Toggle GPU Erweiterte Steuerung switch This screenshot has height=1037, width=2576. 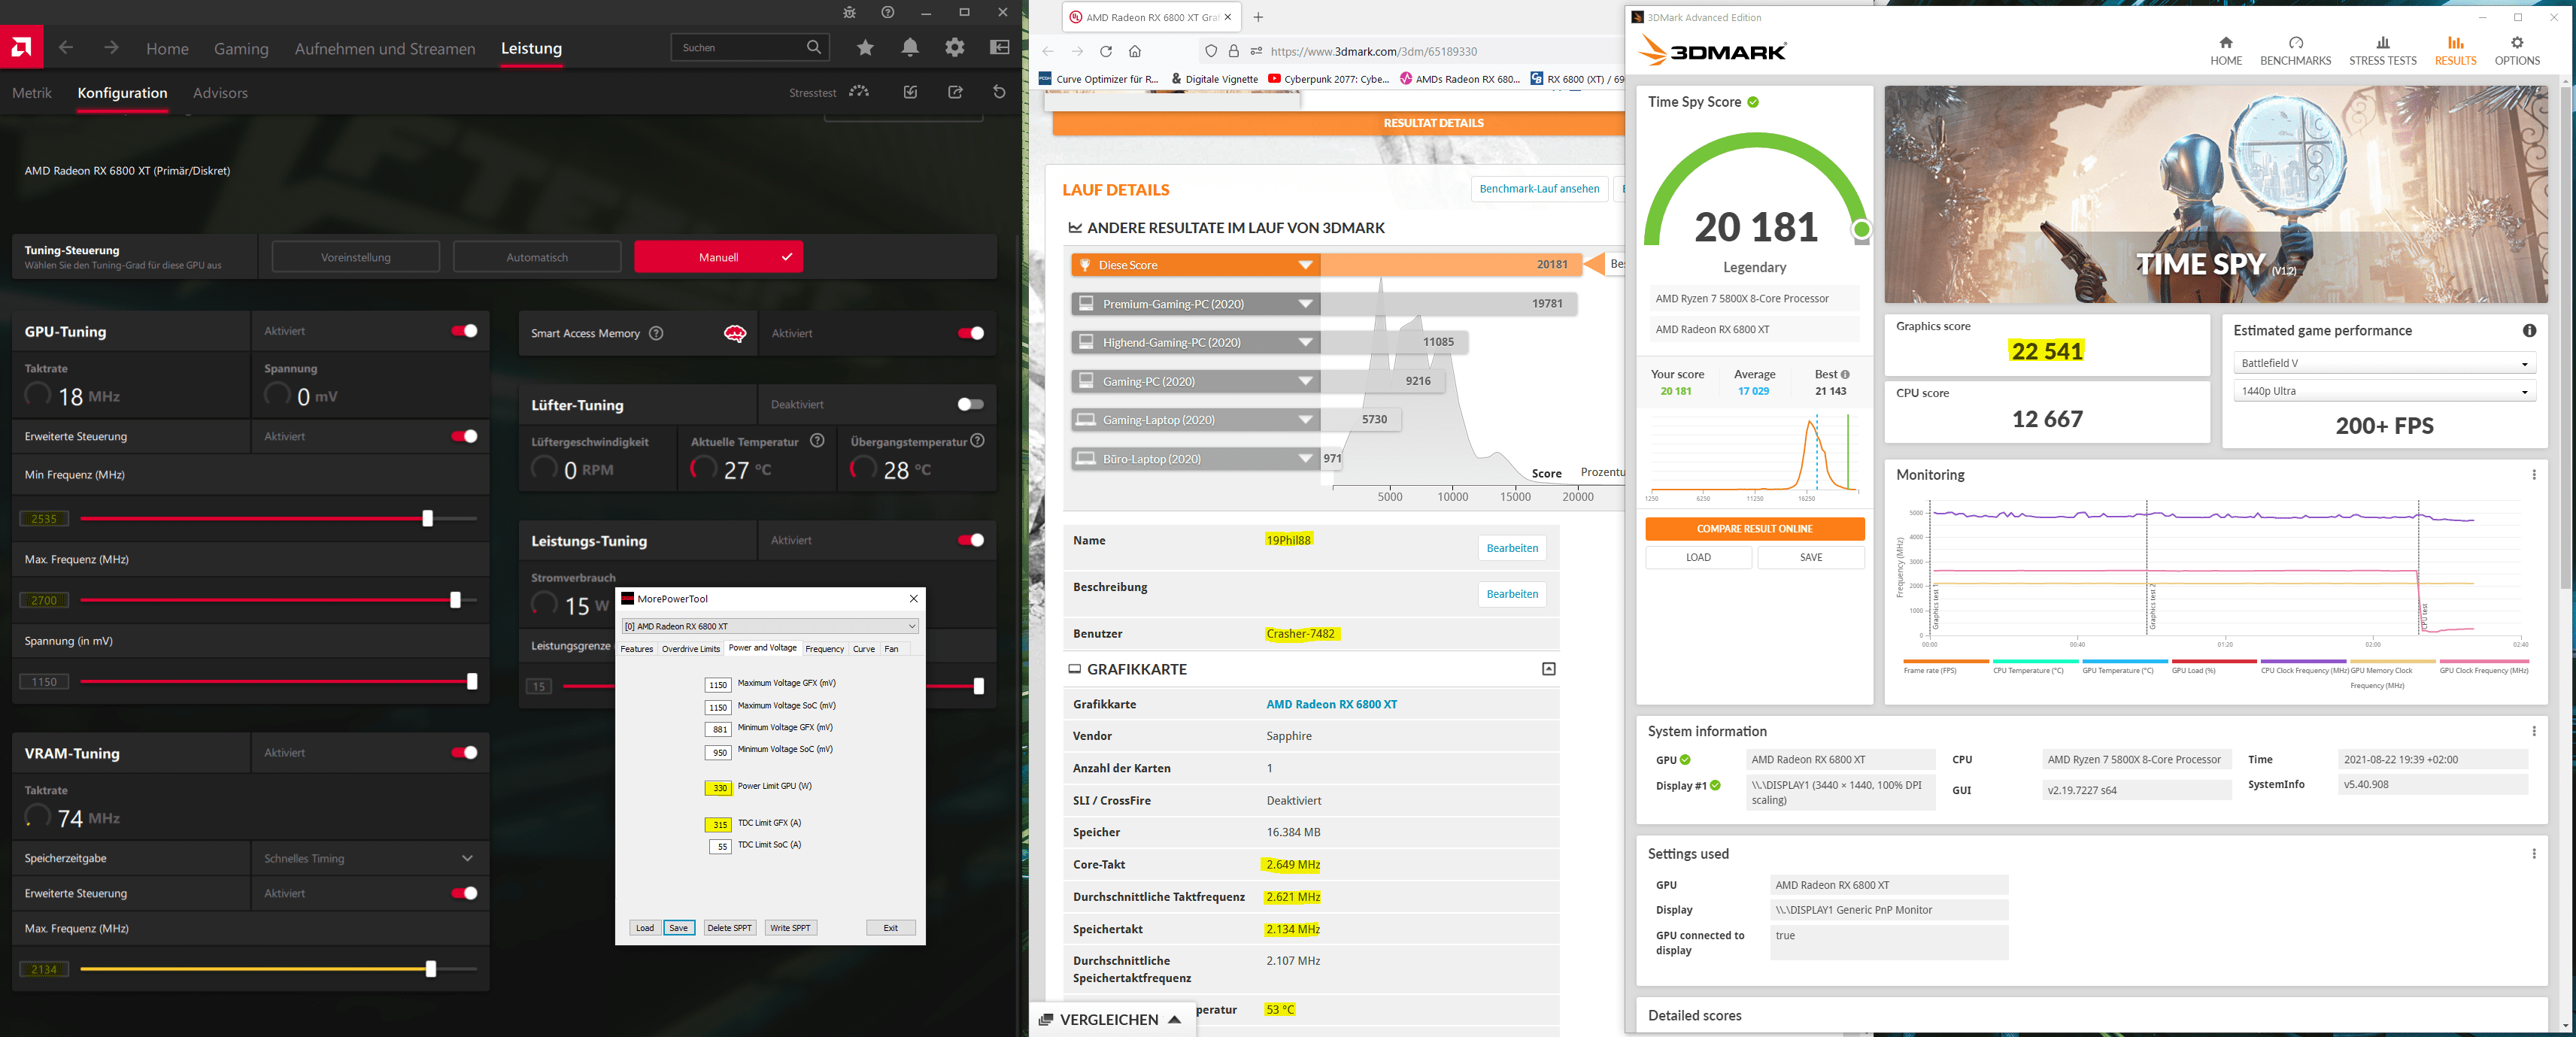[x=464, y=436]
